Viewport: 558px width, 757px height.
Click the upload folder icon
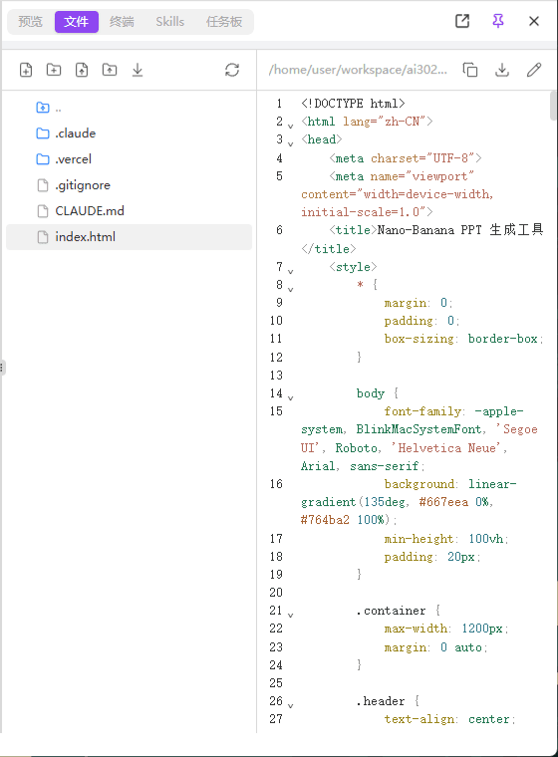point(110,70)
